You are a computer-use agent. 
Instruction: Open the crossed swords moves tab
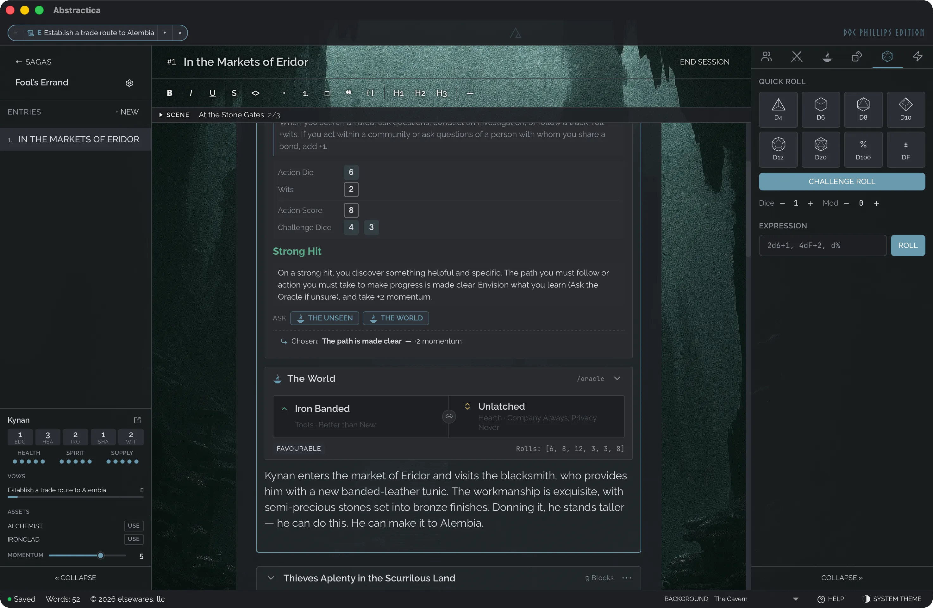tap(797, 56)
